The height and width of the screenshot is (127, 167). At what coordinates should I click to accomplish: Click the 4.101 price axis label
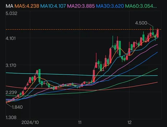pos(11,38)
